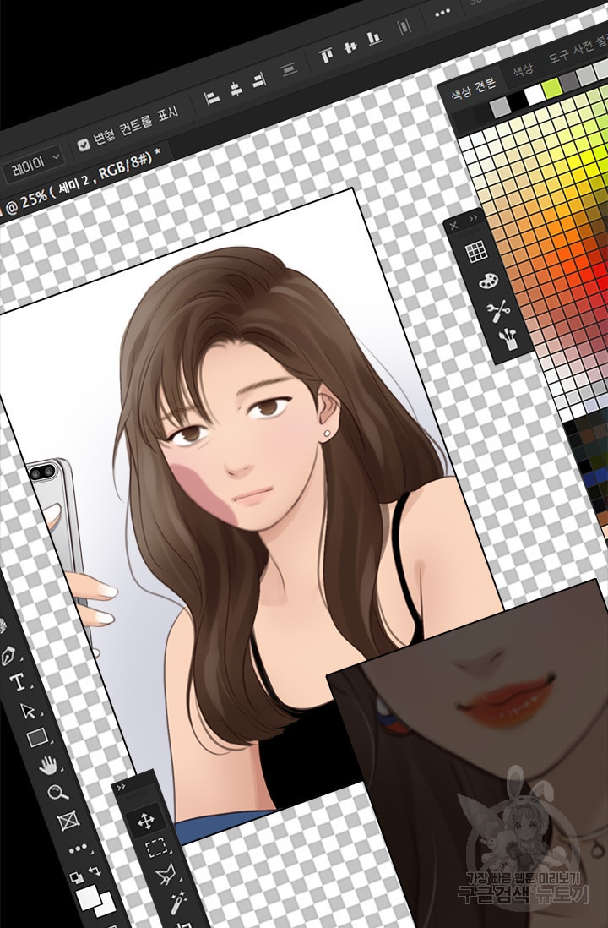
Task: Align horizontal centers in options bar
Action: (x=236, y=89)
